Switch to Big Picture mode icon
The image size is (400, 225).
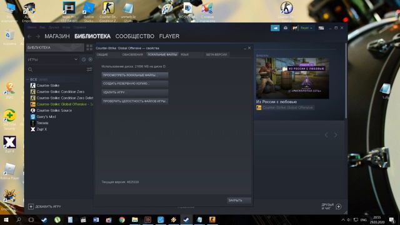click(x=321, y=28)
